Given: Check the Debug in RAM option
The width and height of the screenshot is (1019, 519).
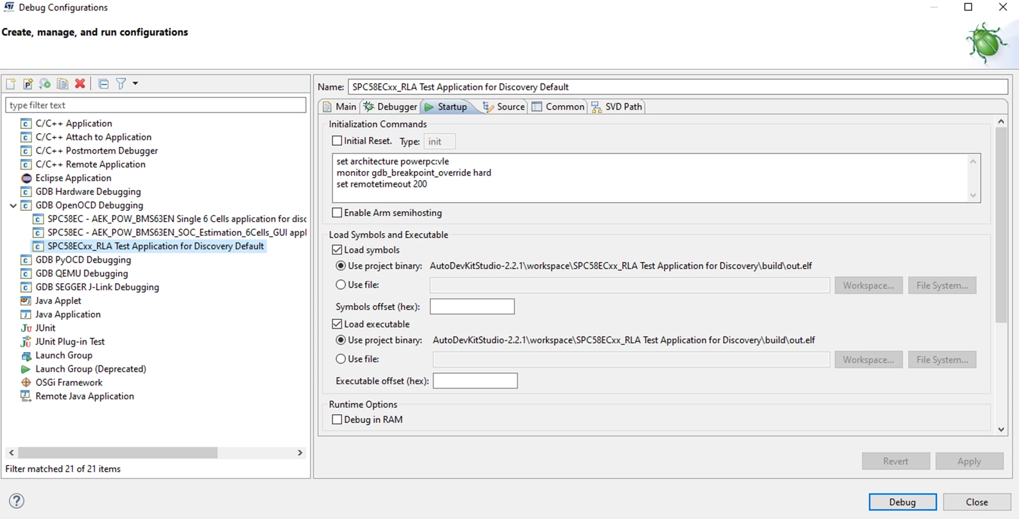Looking at the screenshot, I should point(337,419).
